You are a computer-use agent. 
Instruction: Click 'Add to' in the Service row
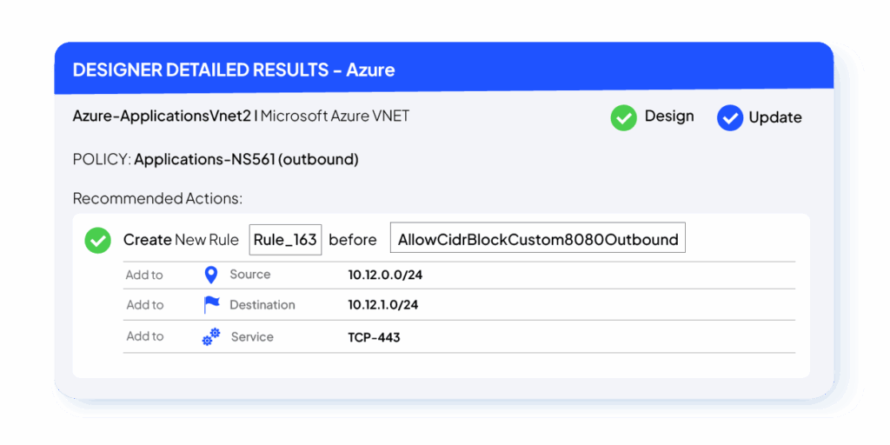tap(144, 336)
